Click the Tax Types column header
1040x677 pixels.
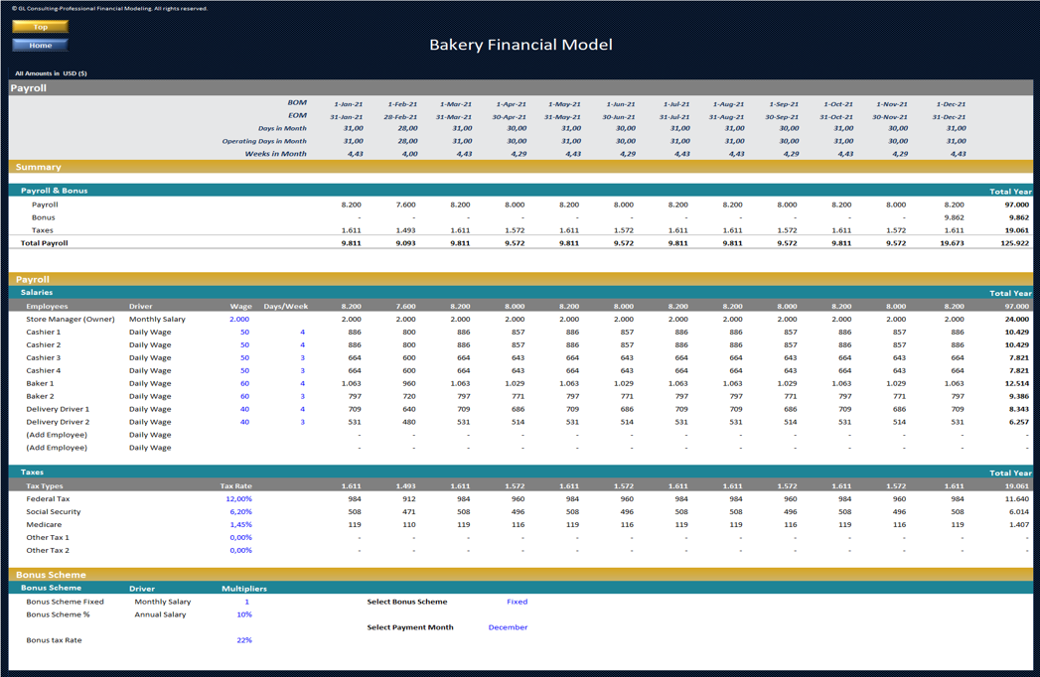[45, 486]
